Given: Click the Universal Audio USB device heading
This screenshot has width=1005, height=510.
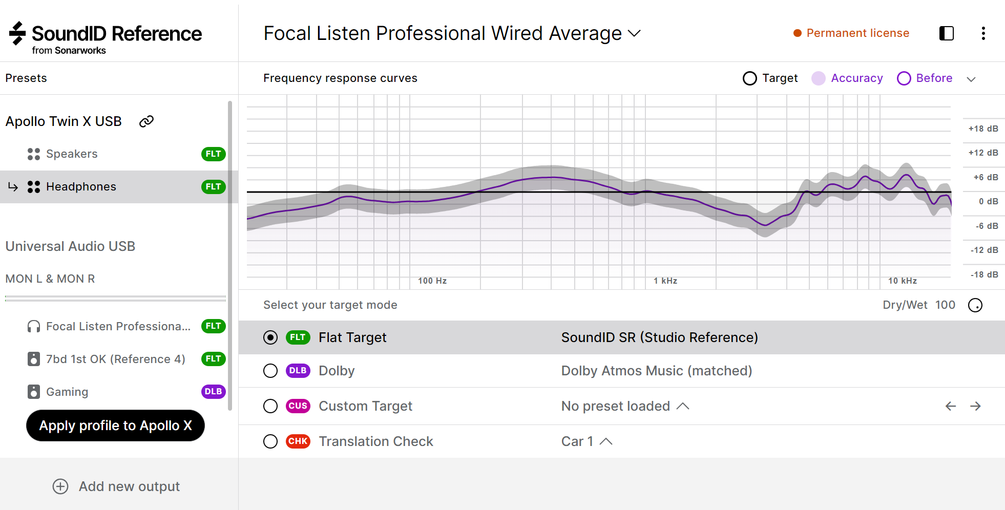Looking at the screenshot, I should click(70, 246).
